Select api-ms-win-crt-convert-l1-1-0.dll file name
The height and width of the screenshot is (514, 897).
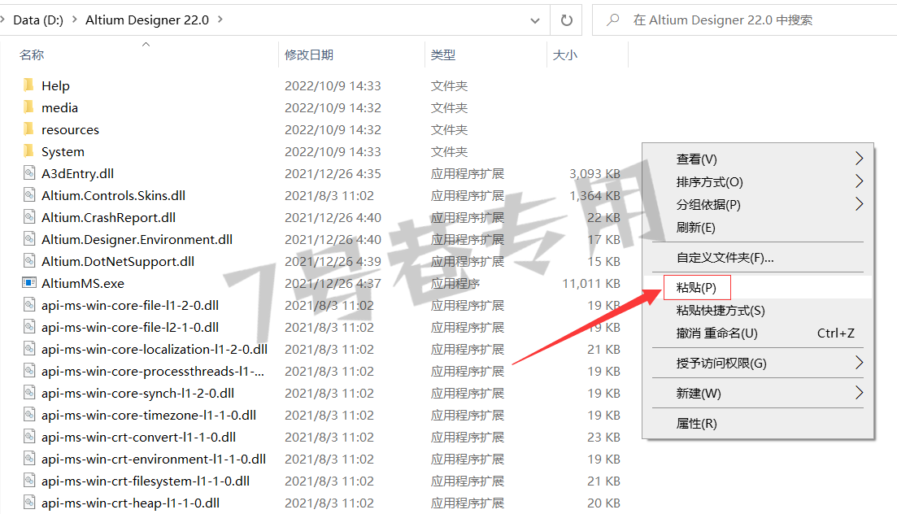[138, 438]
